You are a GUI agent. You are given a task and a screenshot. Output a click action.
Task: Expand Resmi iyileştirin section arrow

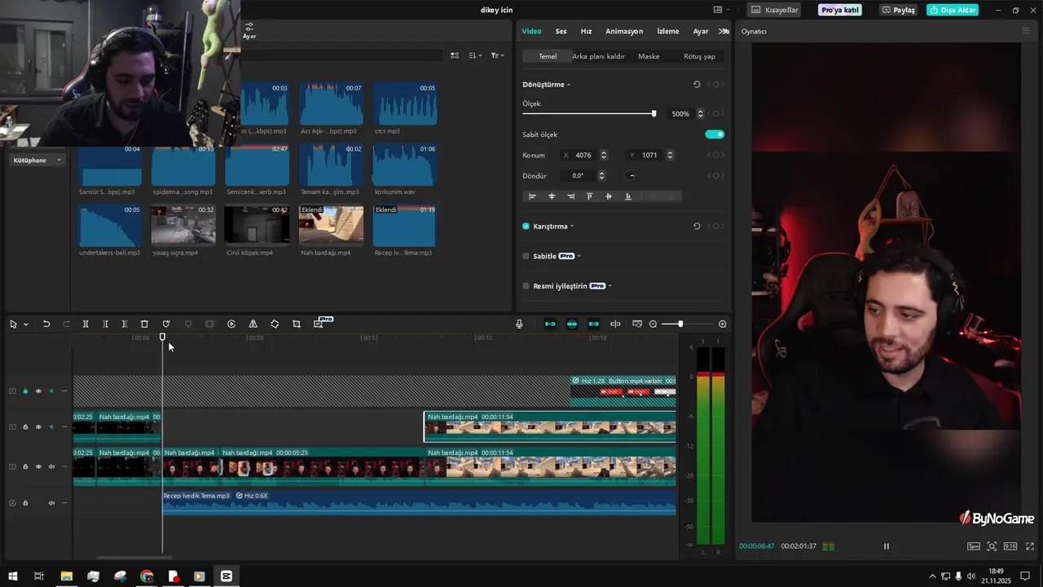pyautogui.click(x=610, y=286)
